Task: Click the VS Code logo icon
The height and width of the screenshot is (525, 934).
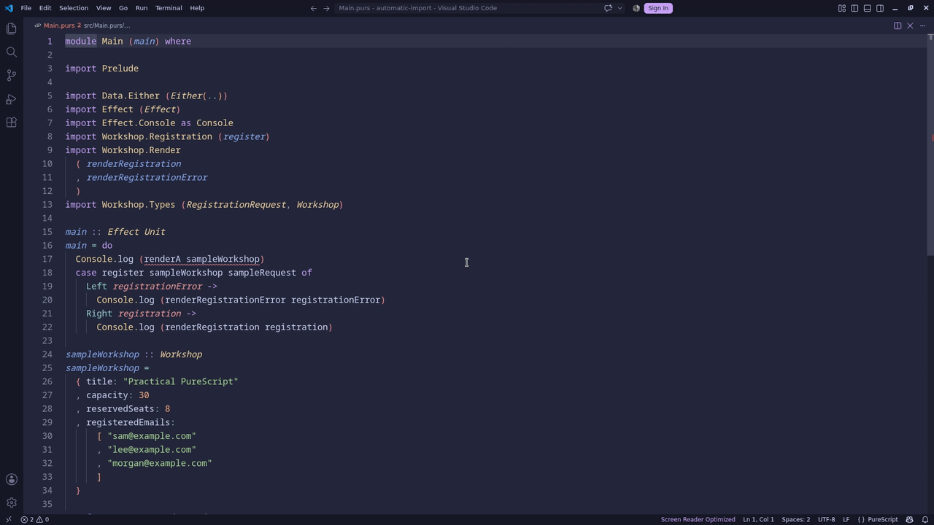Action: coord(8,8)
